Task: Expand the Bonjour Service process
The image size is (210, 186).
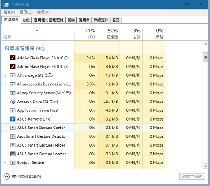Action: click(x=5, y=162)
